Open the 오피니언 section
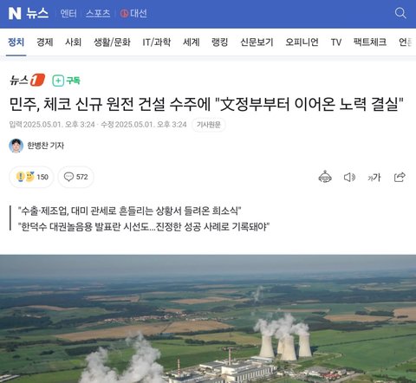The image size is (416, 383). click(x=302, y=42)
